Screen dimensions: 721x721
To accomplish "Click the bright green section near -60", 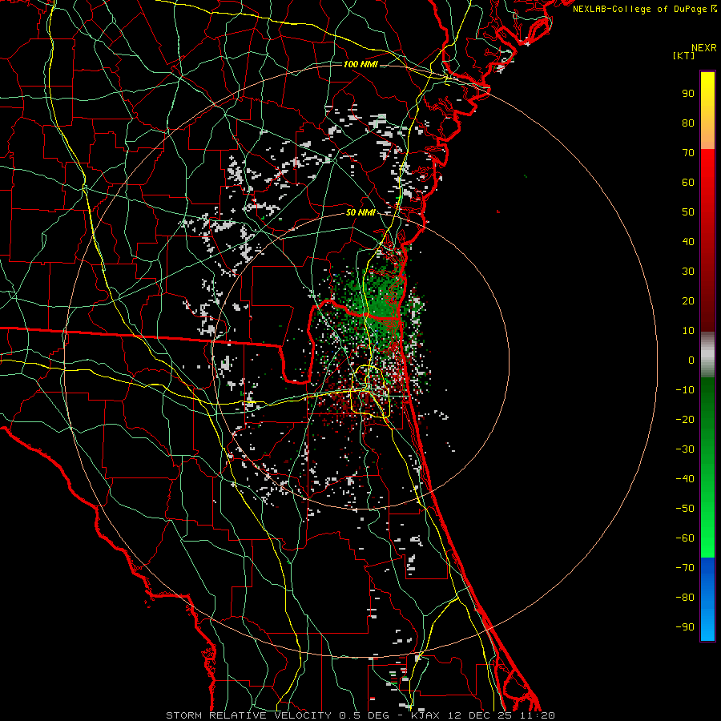I will pyautogui.click(x=707, y=538).
